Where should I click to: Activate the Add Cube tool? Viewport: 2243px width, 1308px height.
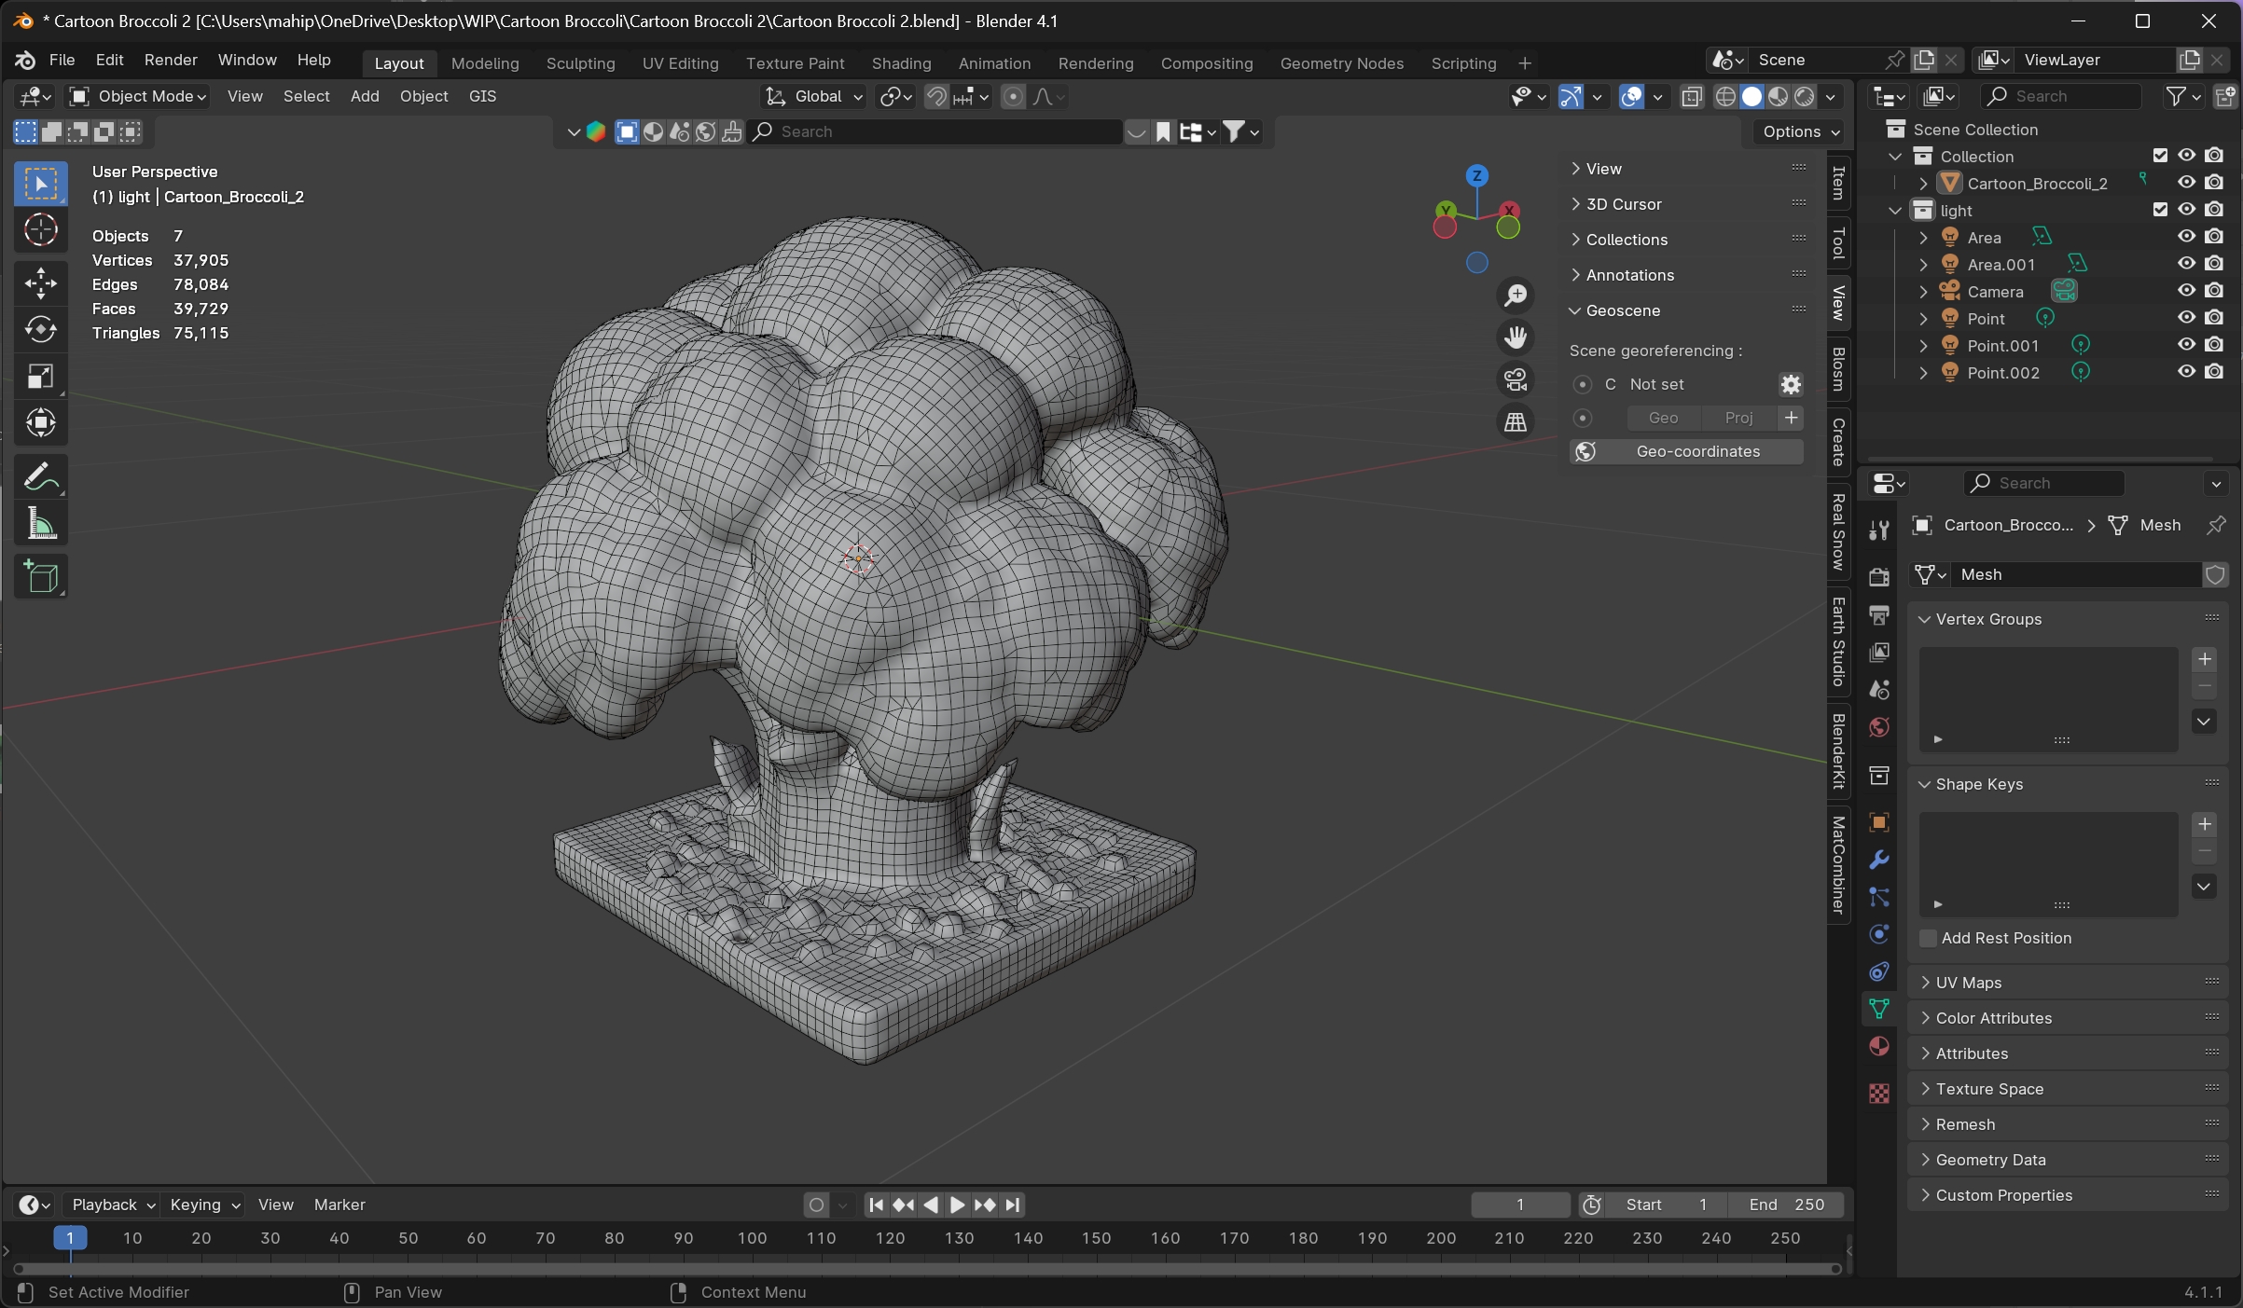41,577
